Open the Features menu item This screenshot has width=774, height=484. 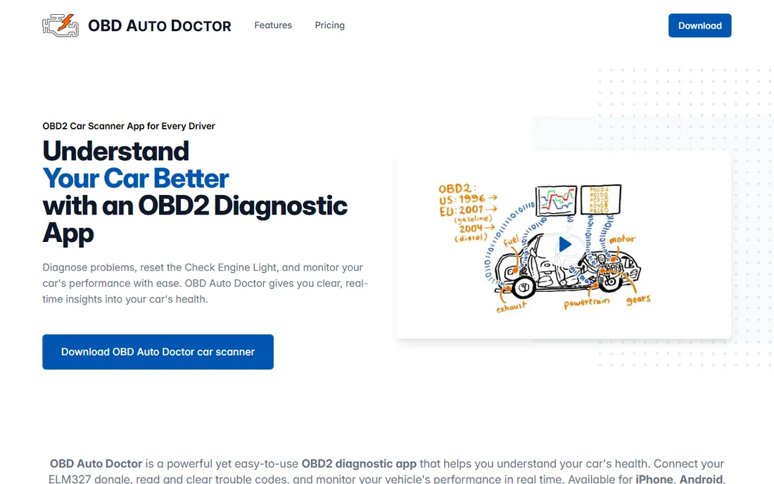(273, 25)
